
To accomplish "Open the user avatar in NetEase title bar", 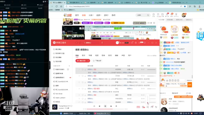I will click(117, 43).
